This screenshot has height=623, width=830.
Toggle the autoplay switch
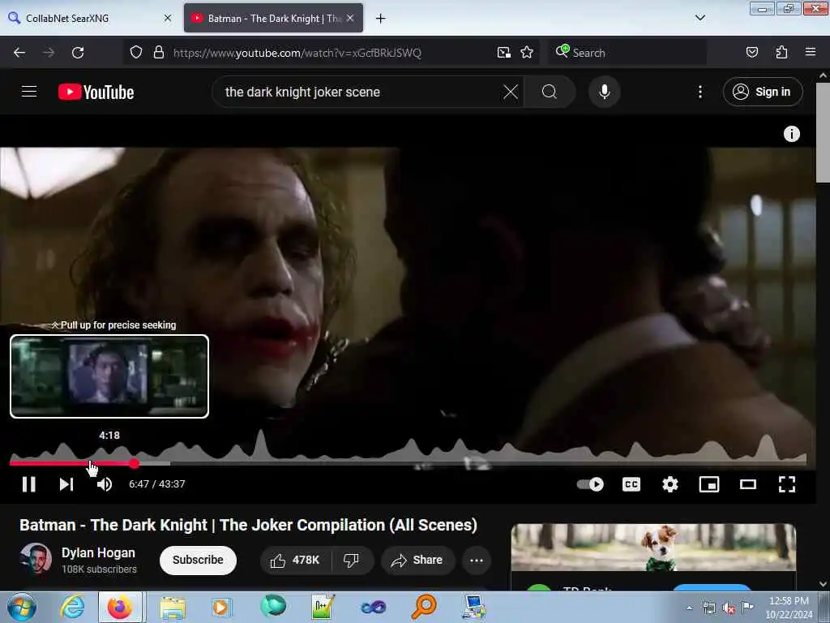click(x=590, y=484)
